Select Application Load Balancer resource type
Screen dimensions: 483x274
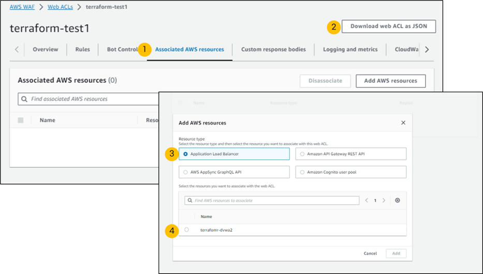click(x=234, y=154)
